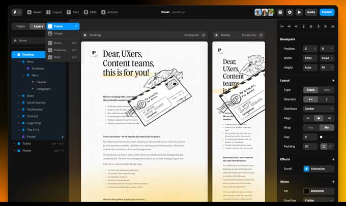Click the Gap value input field
Image resolution: width=346 pixels, height=206 pixels.
click(x=310, y=137)
